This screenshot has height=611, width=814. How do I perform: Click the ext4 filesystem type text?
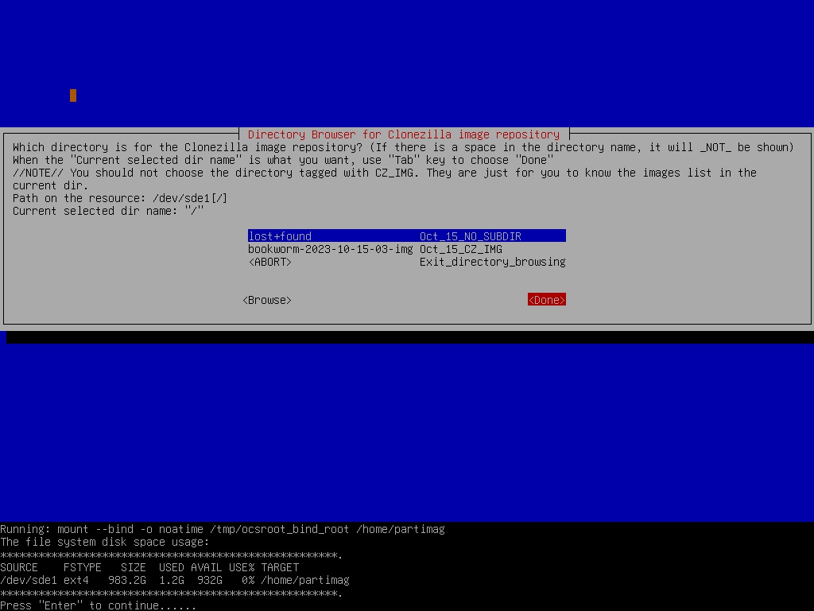tap(78, 580)
